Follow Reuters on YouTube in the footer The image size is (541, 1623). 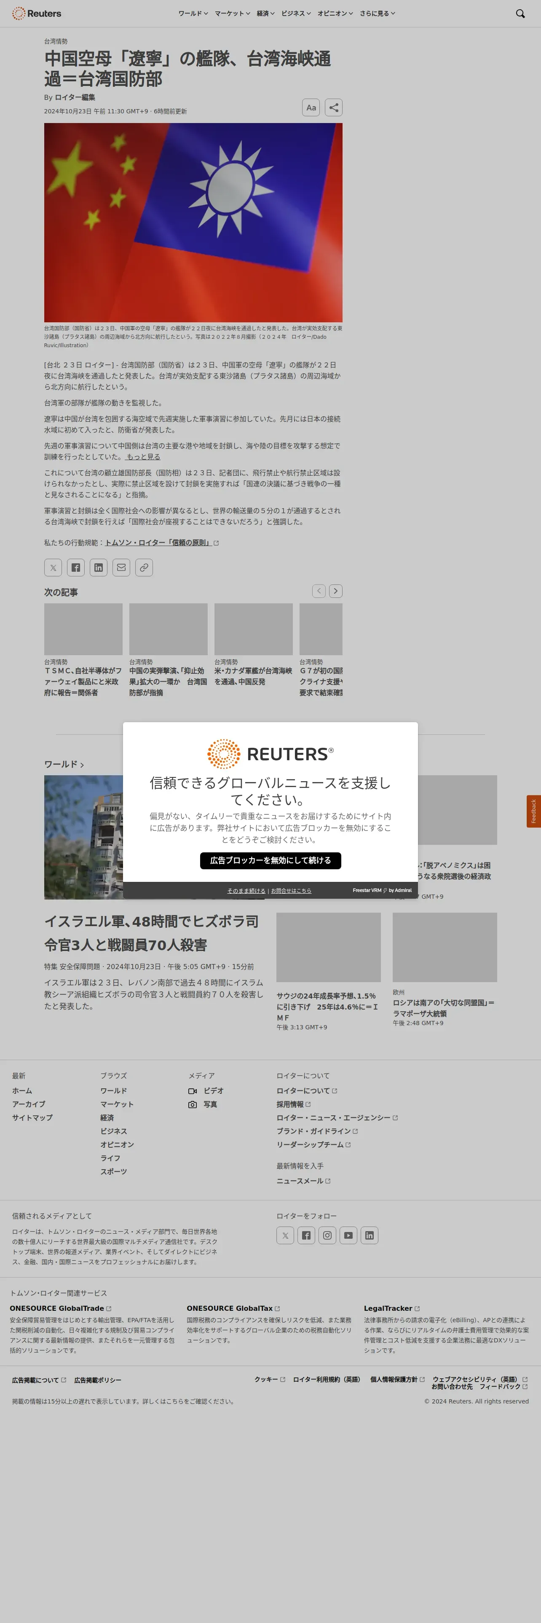point(348,1235)
